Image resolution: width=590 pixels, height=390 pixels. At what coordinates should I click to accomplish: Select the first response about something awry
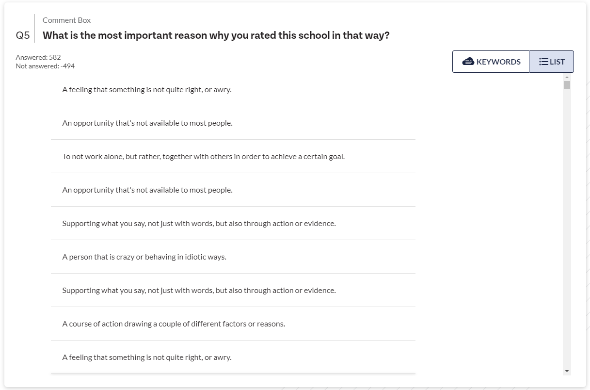coord(233,90)
